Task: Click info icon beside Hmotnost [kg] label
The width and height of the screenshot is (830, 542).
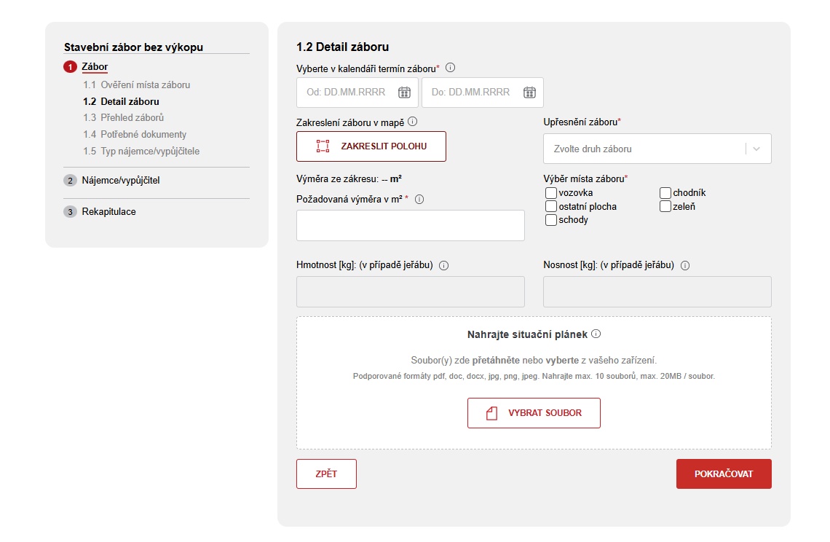Action: coord(444,266)
